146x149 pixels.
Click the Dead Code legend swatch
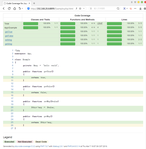pyautogui.click(x=41, y=142)
